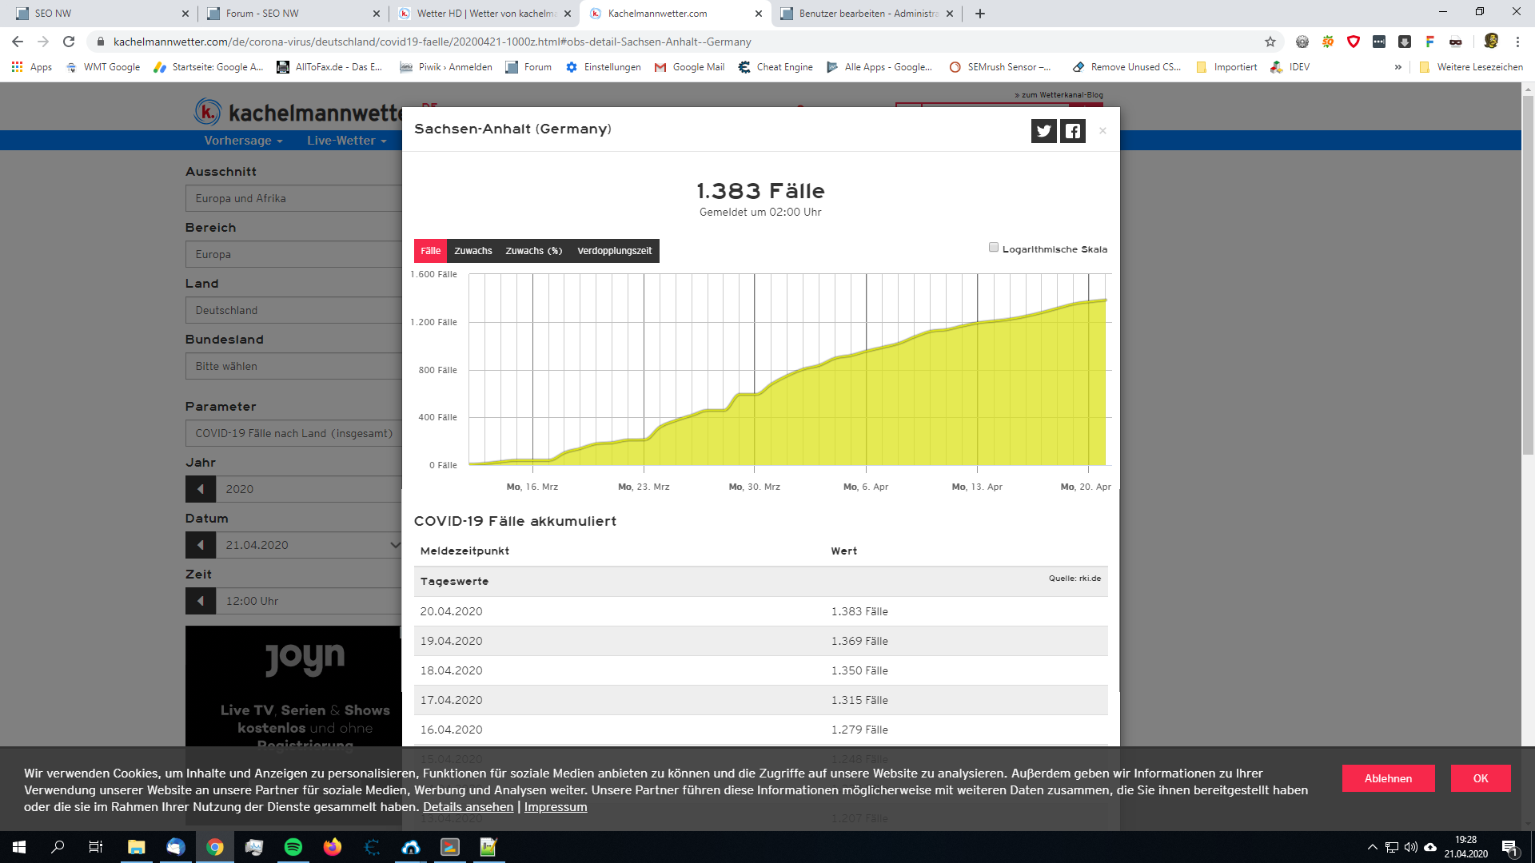Reload the page with the refresh icon

(69, 42)
